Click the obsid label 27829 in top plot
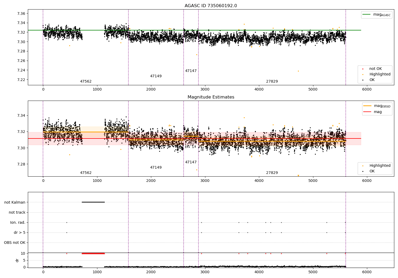Screen dimensions: 398x278 pos(272,82)
